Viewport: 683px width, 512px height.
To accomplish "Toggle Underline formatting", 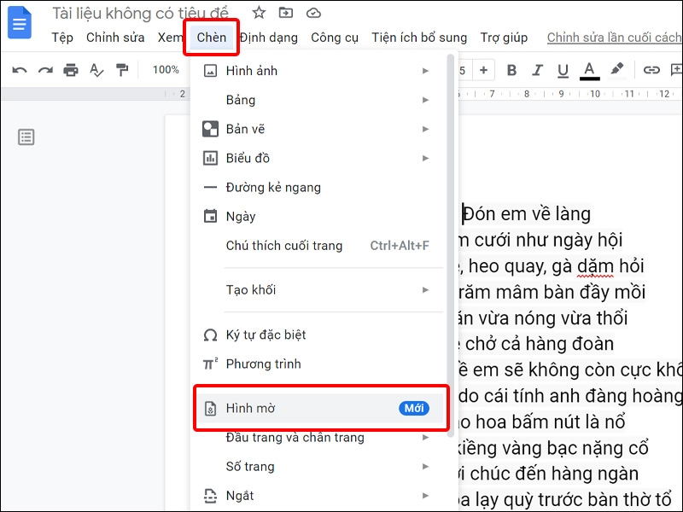I will (x=563, y=71).
